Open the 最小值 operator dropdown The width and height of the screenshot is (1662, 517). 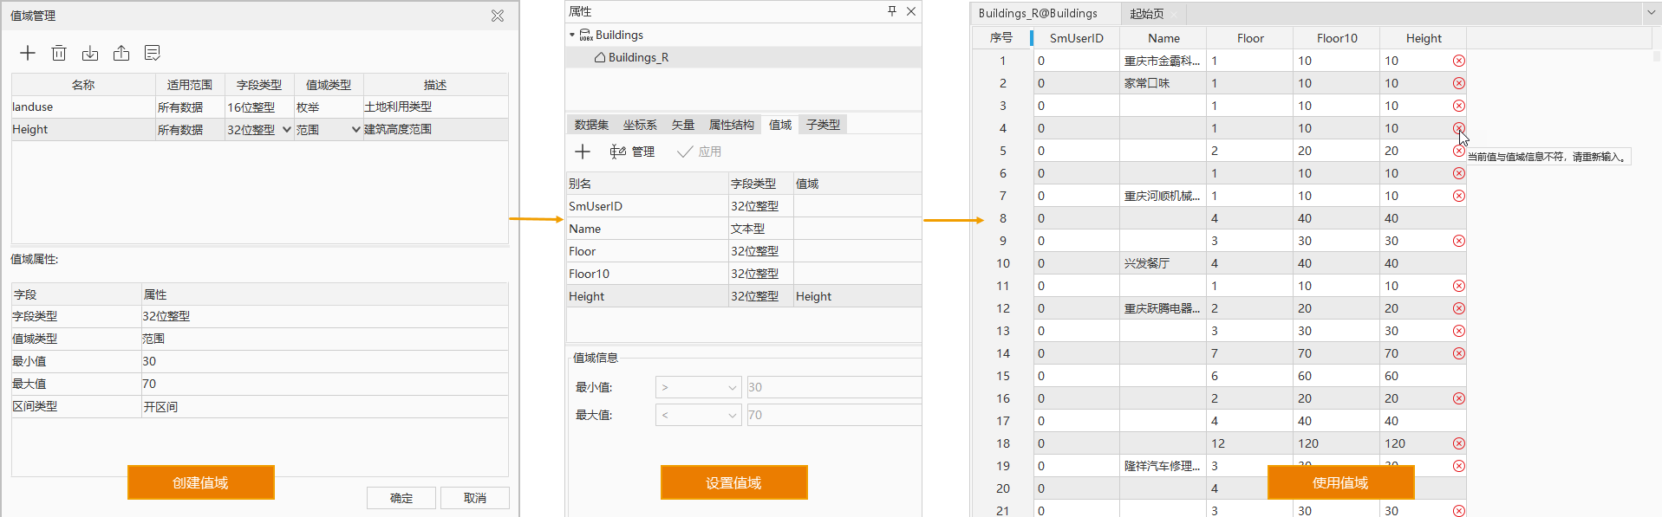click(698, 388)
